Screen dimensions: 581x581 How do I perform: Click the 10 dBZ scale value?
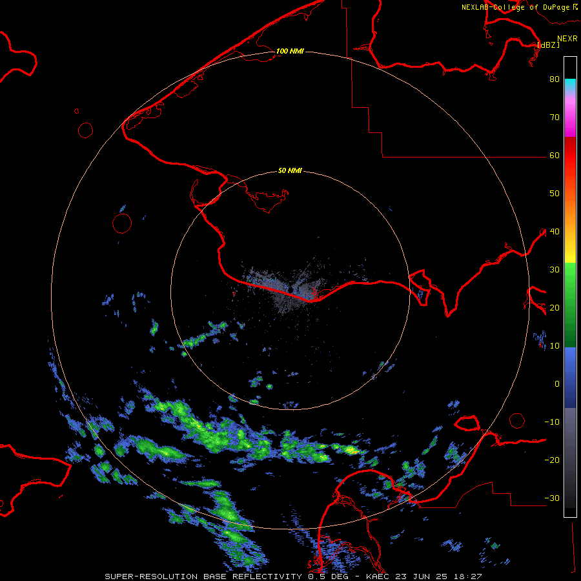click(555, 346)
